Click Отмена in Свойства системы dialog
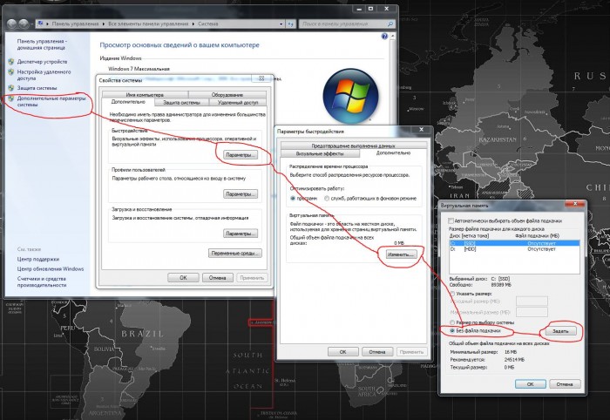Screen dimensions: 610x420 (218, 278)
